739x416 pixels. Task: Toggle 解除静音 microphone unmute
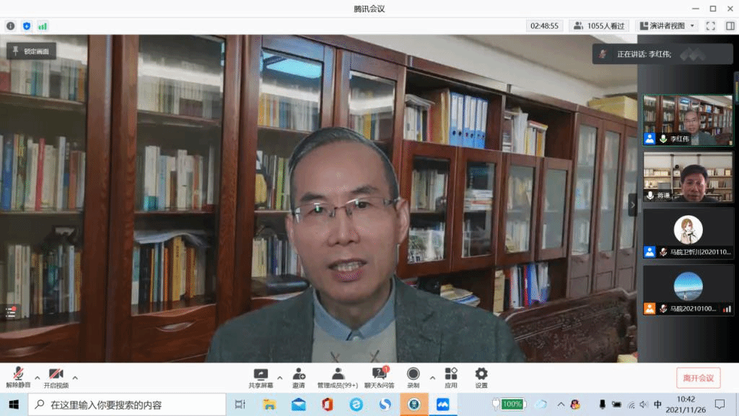point(18,374)
